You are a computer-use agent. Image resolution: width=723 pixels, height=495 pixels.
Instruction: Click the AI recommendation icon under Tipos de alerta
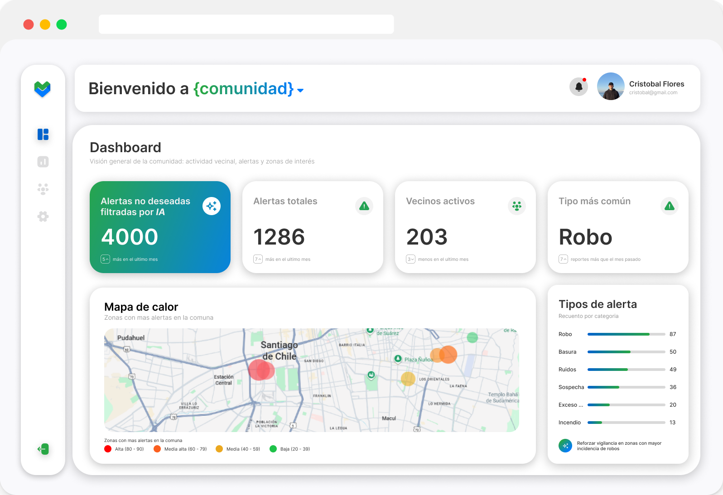click(565, 446)
